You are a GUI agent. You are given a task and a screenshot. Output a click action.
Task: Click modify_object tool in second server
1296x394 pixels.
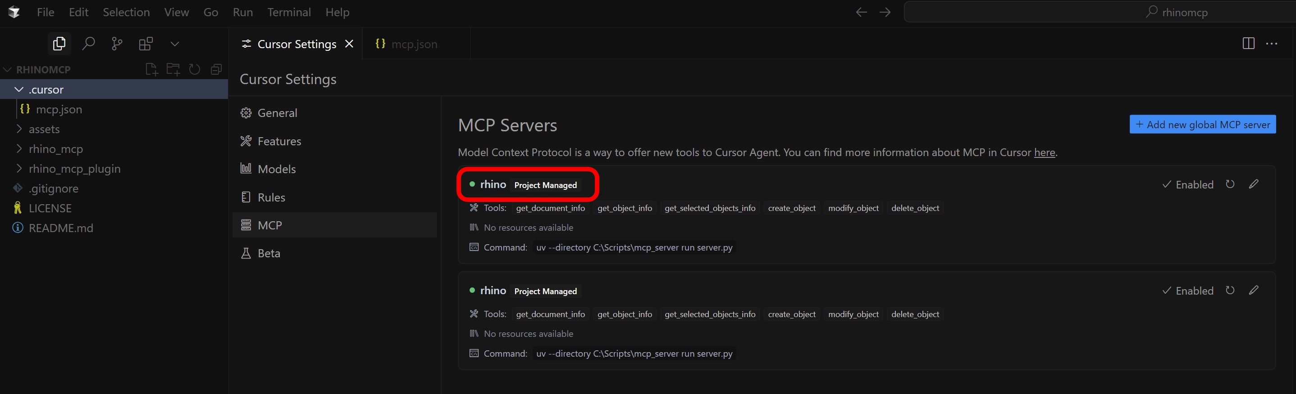[853, 314]
